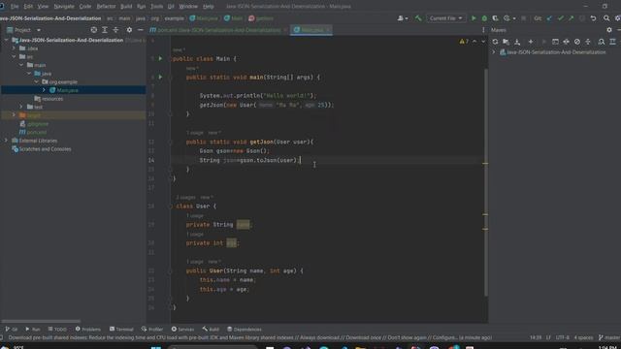Expand the .idea folder
The width and height of the screenshot is (621, 349).
[x=14, y=48]
